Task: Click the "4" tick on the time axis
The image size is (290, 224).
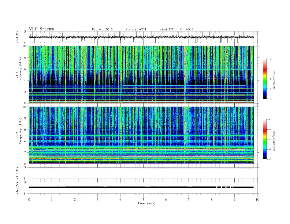Action: pos(120,199)
